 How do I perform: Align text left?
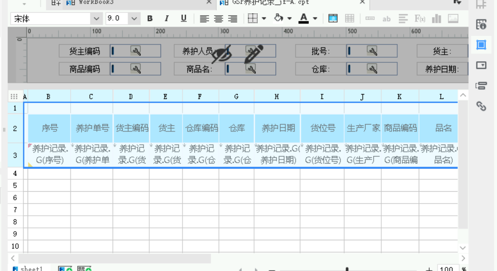[204, 19]
